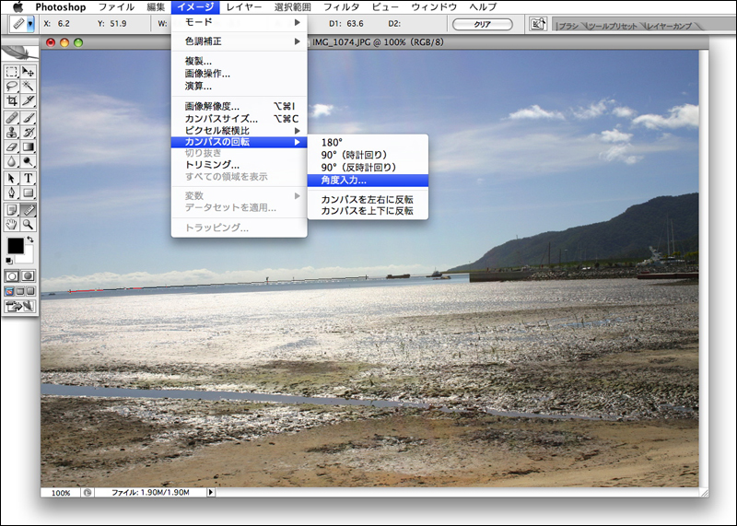Select the Eraser tool
737x526 pixels.
12,146
